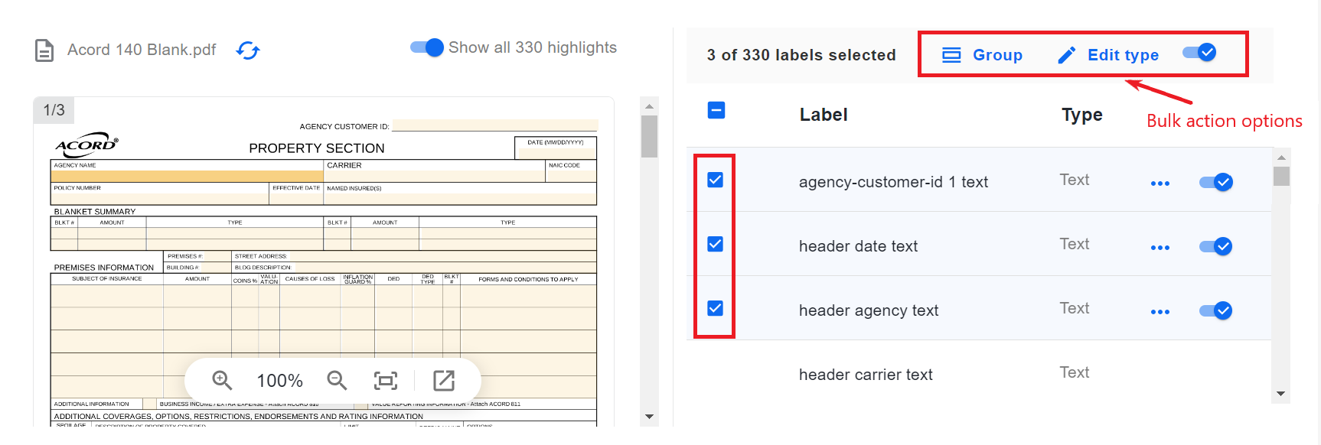Click the labels list scrollbar down arrow
The width and height of the screenshot is (1321, 445).
[x=1281, y=395]
